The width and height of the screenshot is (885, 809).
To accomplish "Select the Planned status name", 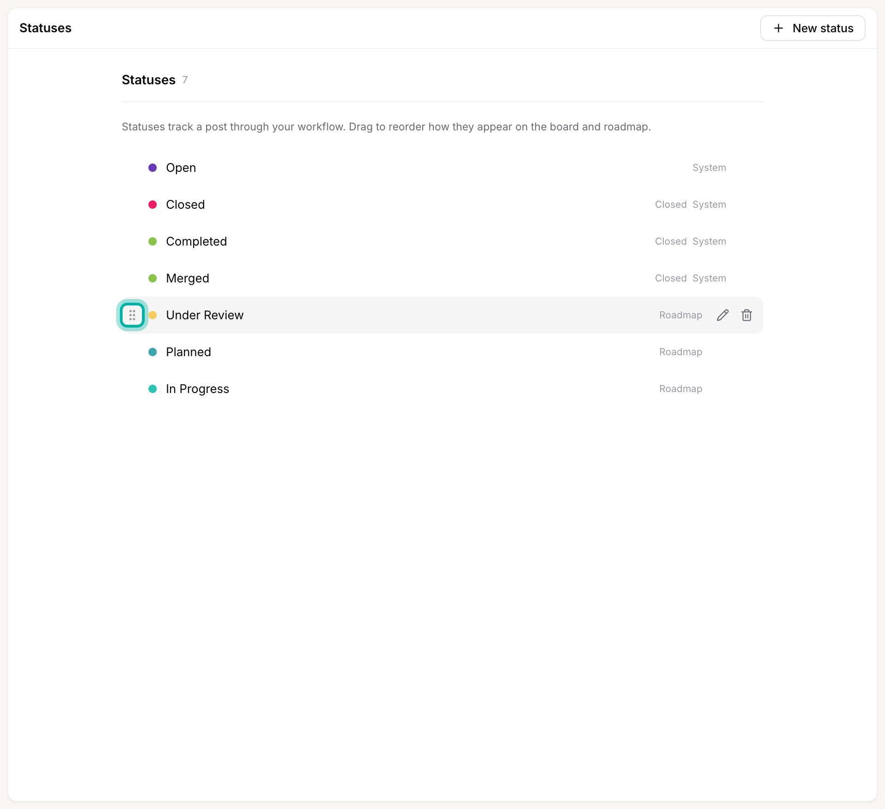I will tap(189, 352).
